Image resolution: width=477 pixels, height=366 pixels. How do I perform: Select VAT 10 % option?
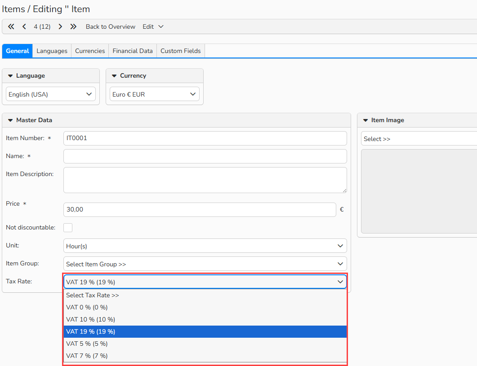pos(205,319)
